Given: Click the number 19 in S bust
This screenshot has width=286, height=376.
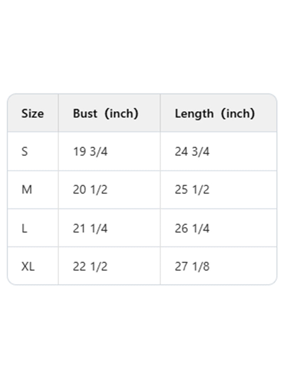Looking at the screenshot, I should [79, 151].
